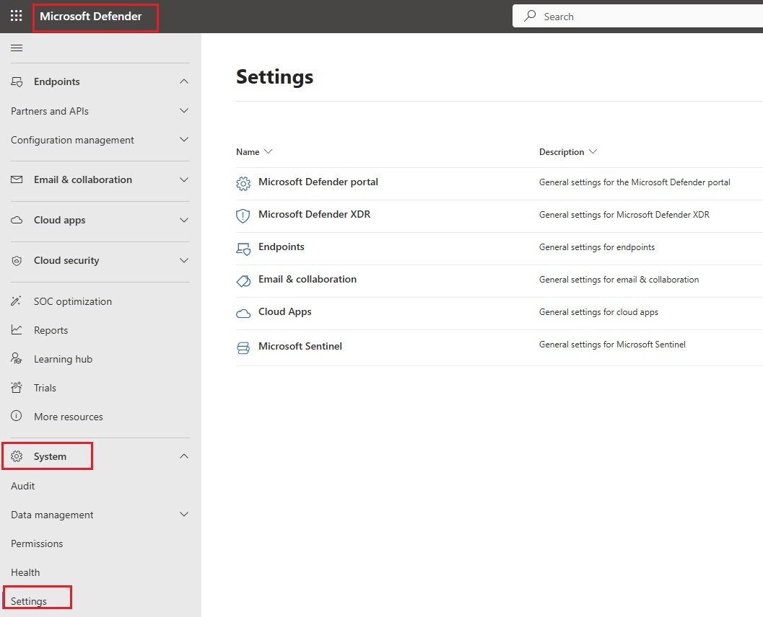
Task: Click 'General settings for cloud apps' text
Action: point(598,312)
